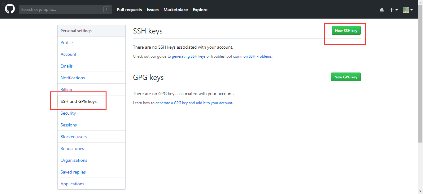Click the slash shortcut key icon in search
This screenshot has height=194, width=423.
[106, 10]
